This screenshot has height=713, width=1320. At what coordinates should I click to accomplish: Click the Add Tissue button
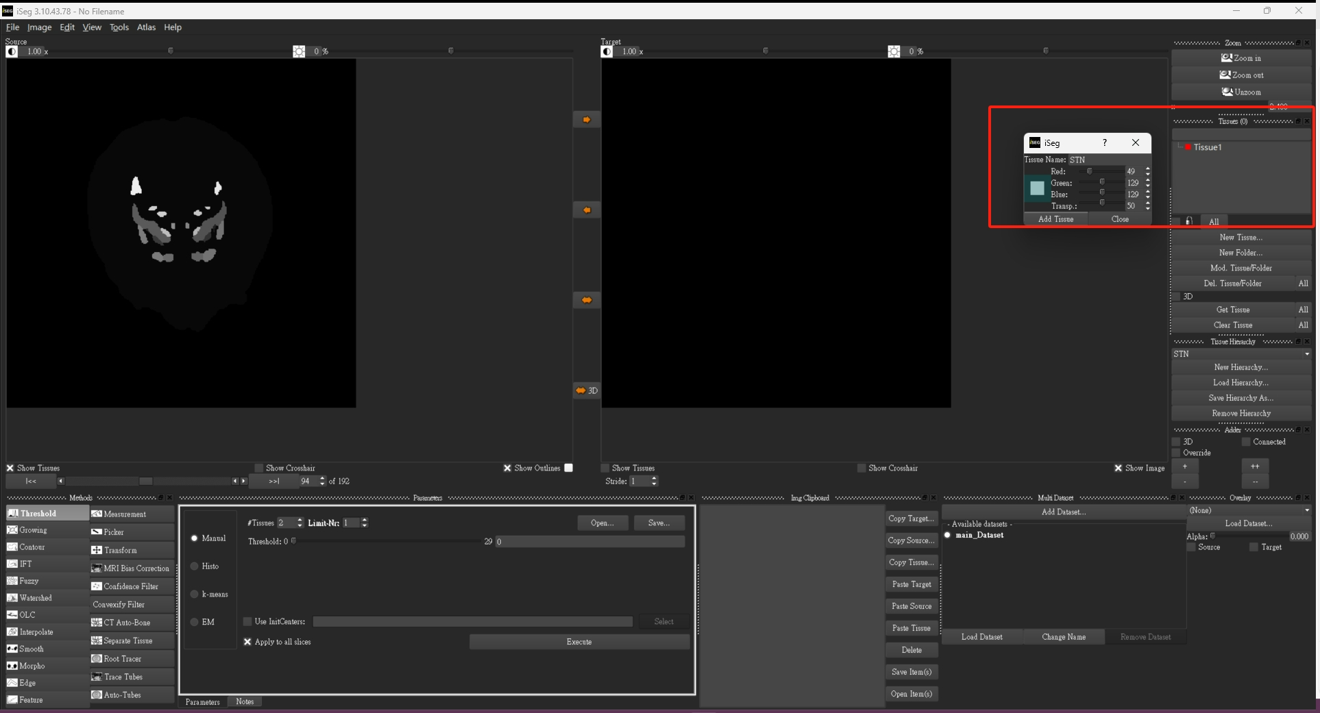coord(1055,219)
